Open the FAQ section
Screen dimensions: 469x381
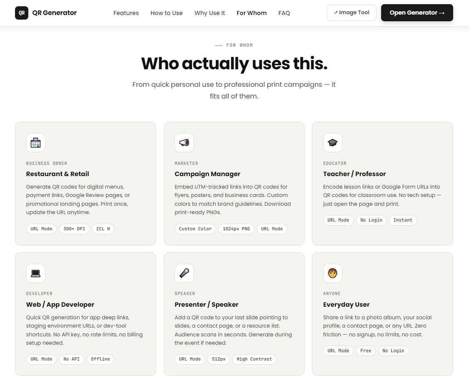284,13
